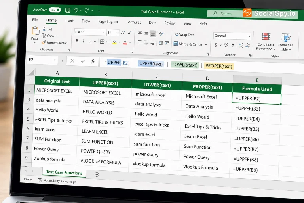Switch to the Data tab

(152, 23)
